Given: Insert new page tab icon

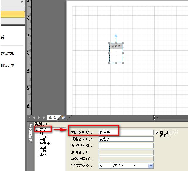Looking at the screenshot, I should tap(63, 117).
